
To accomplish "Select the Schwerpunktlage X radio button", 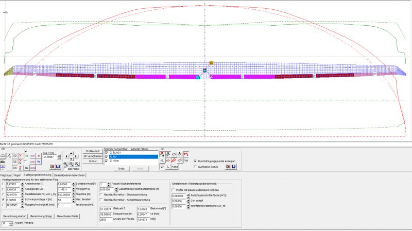I will tap(4, 200).
